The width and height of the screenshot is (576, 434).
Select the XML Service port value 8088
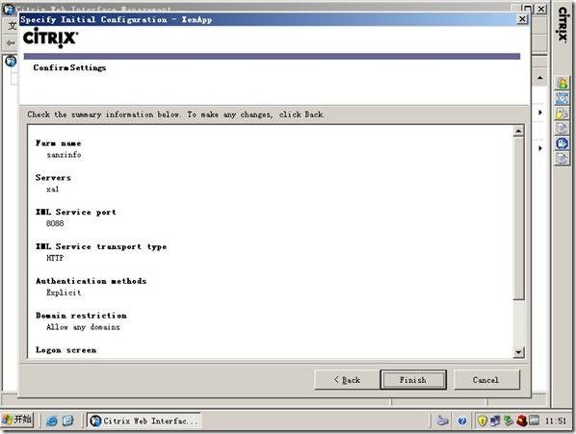coord(55,223)
